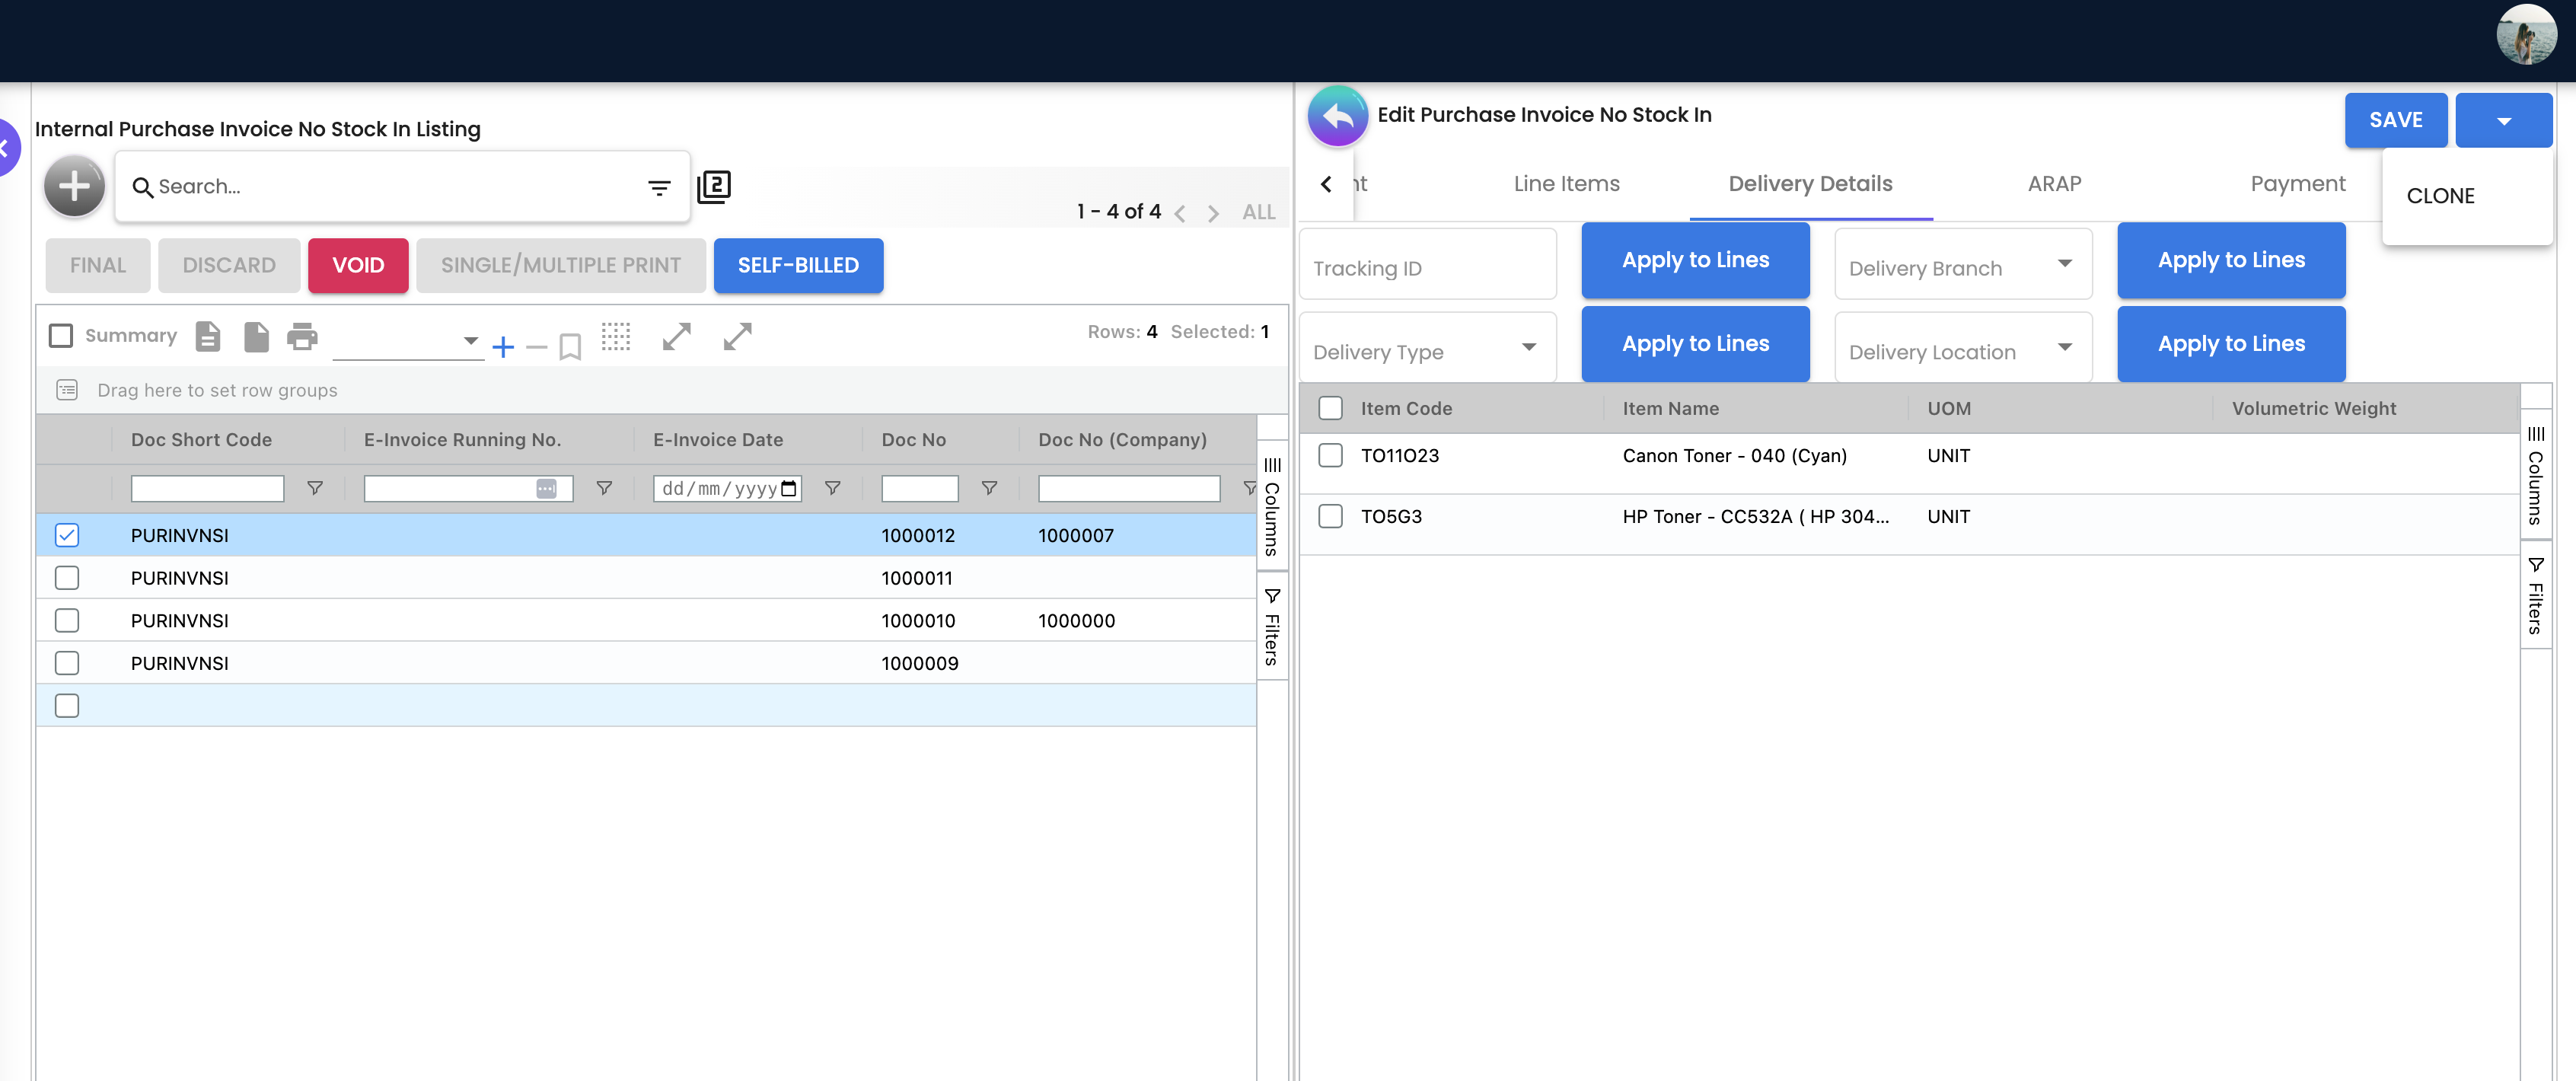Click the SAVE button
The width and height of the screenshot is (2576, 1081).
(x=2395, y=121)
